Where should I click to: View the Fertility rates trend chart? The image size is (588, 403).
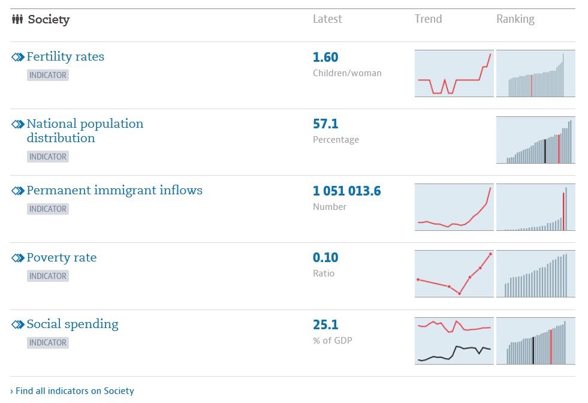tap(454, 73)
